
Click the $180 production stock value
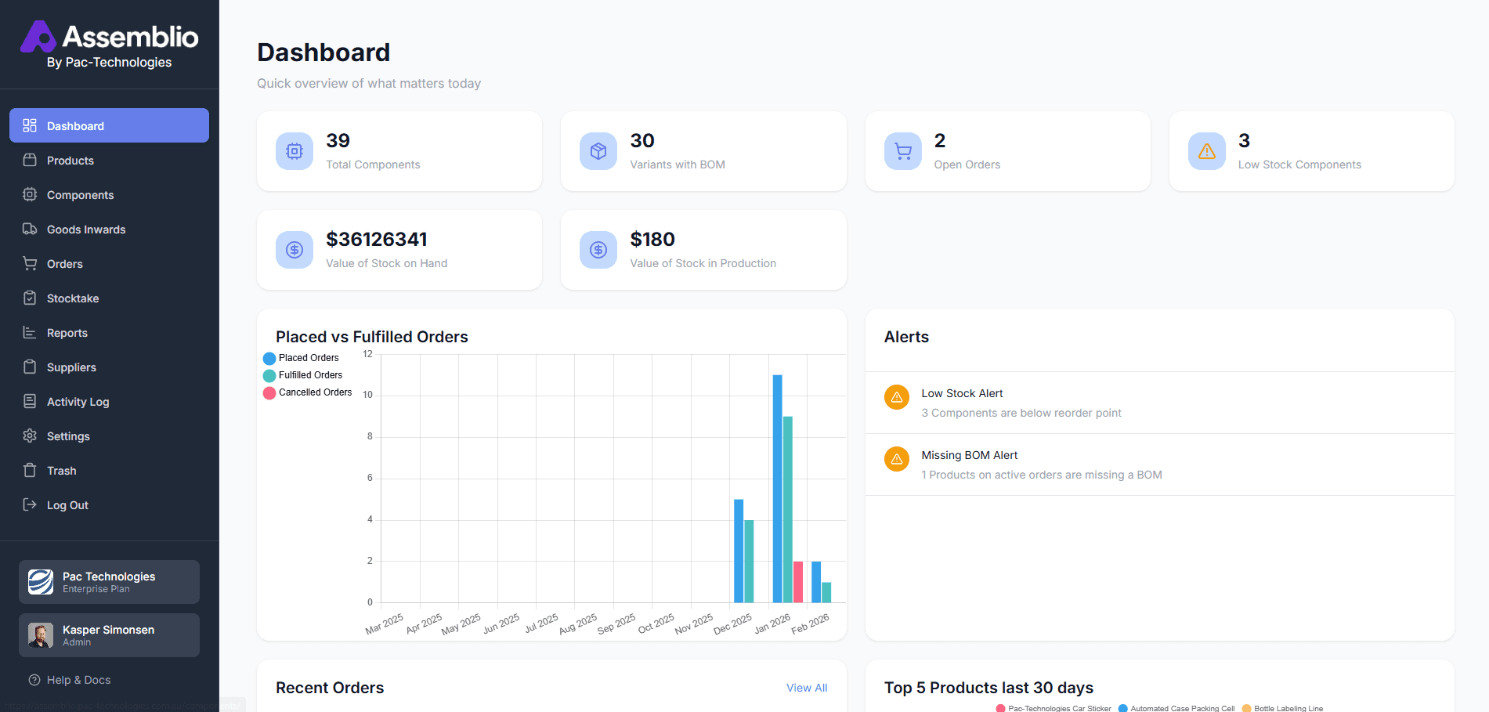point(652,239)
